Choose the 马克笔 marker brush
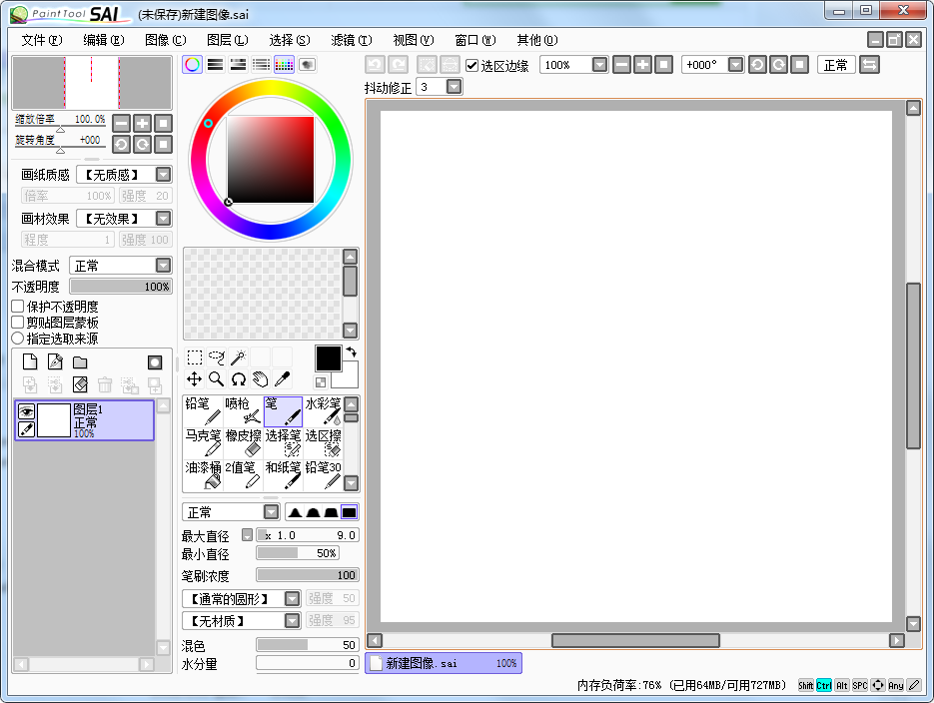Viewport: 934px width, 703px height. 203,443
